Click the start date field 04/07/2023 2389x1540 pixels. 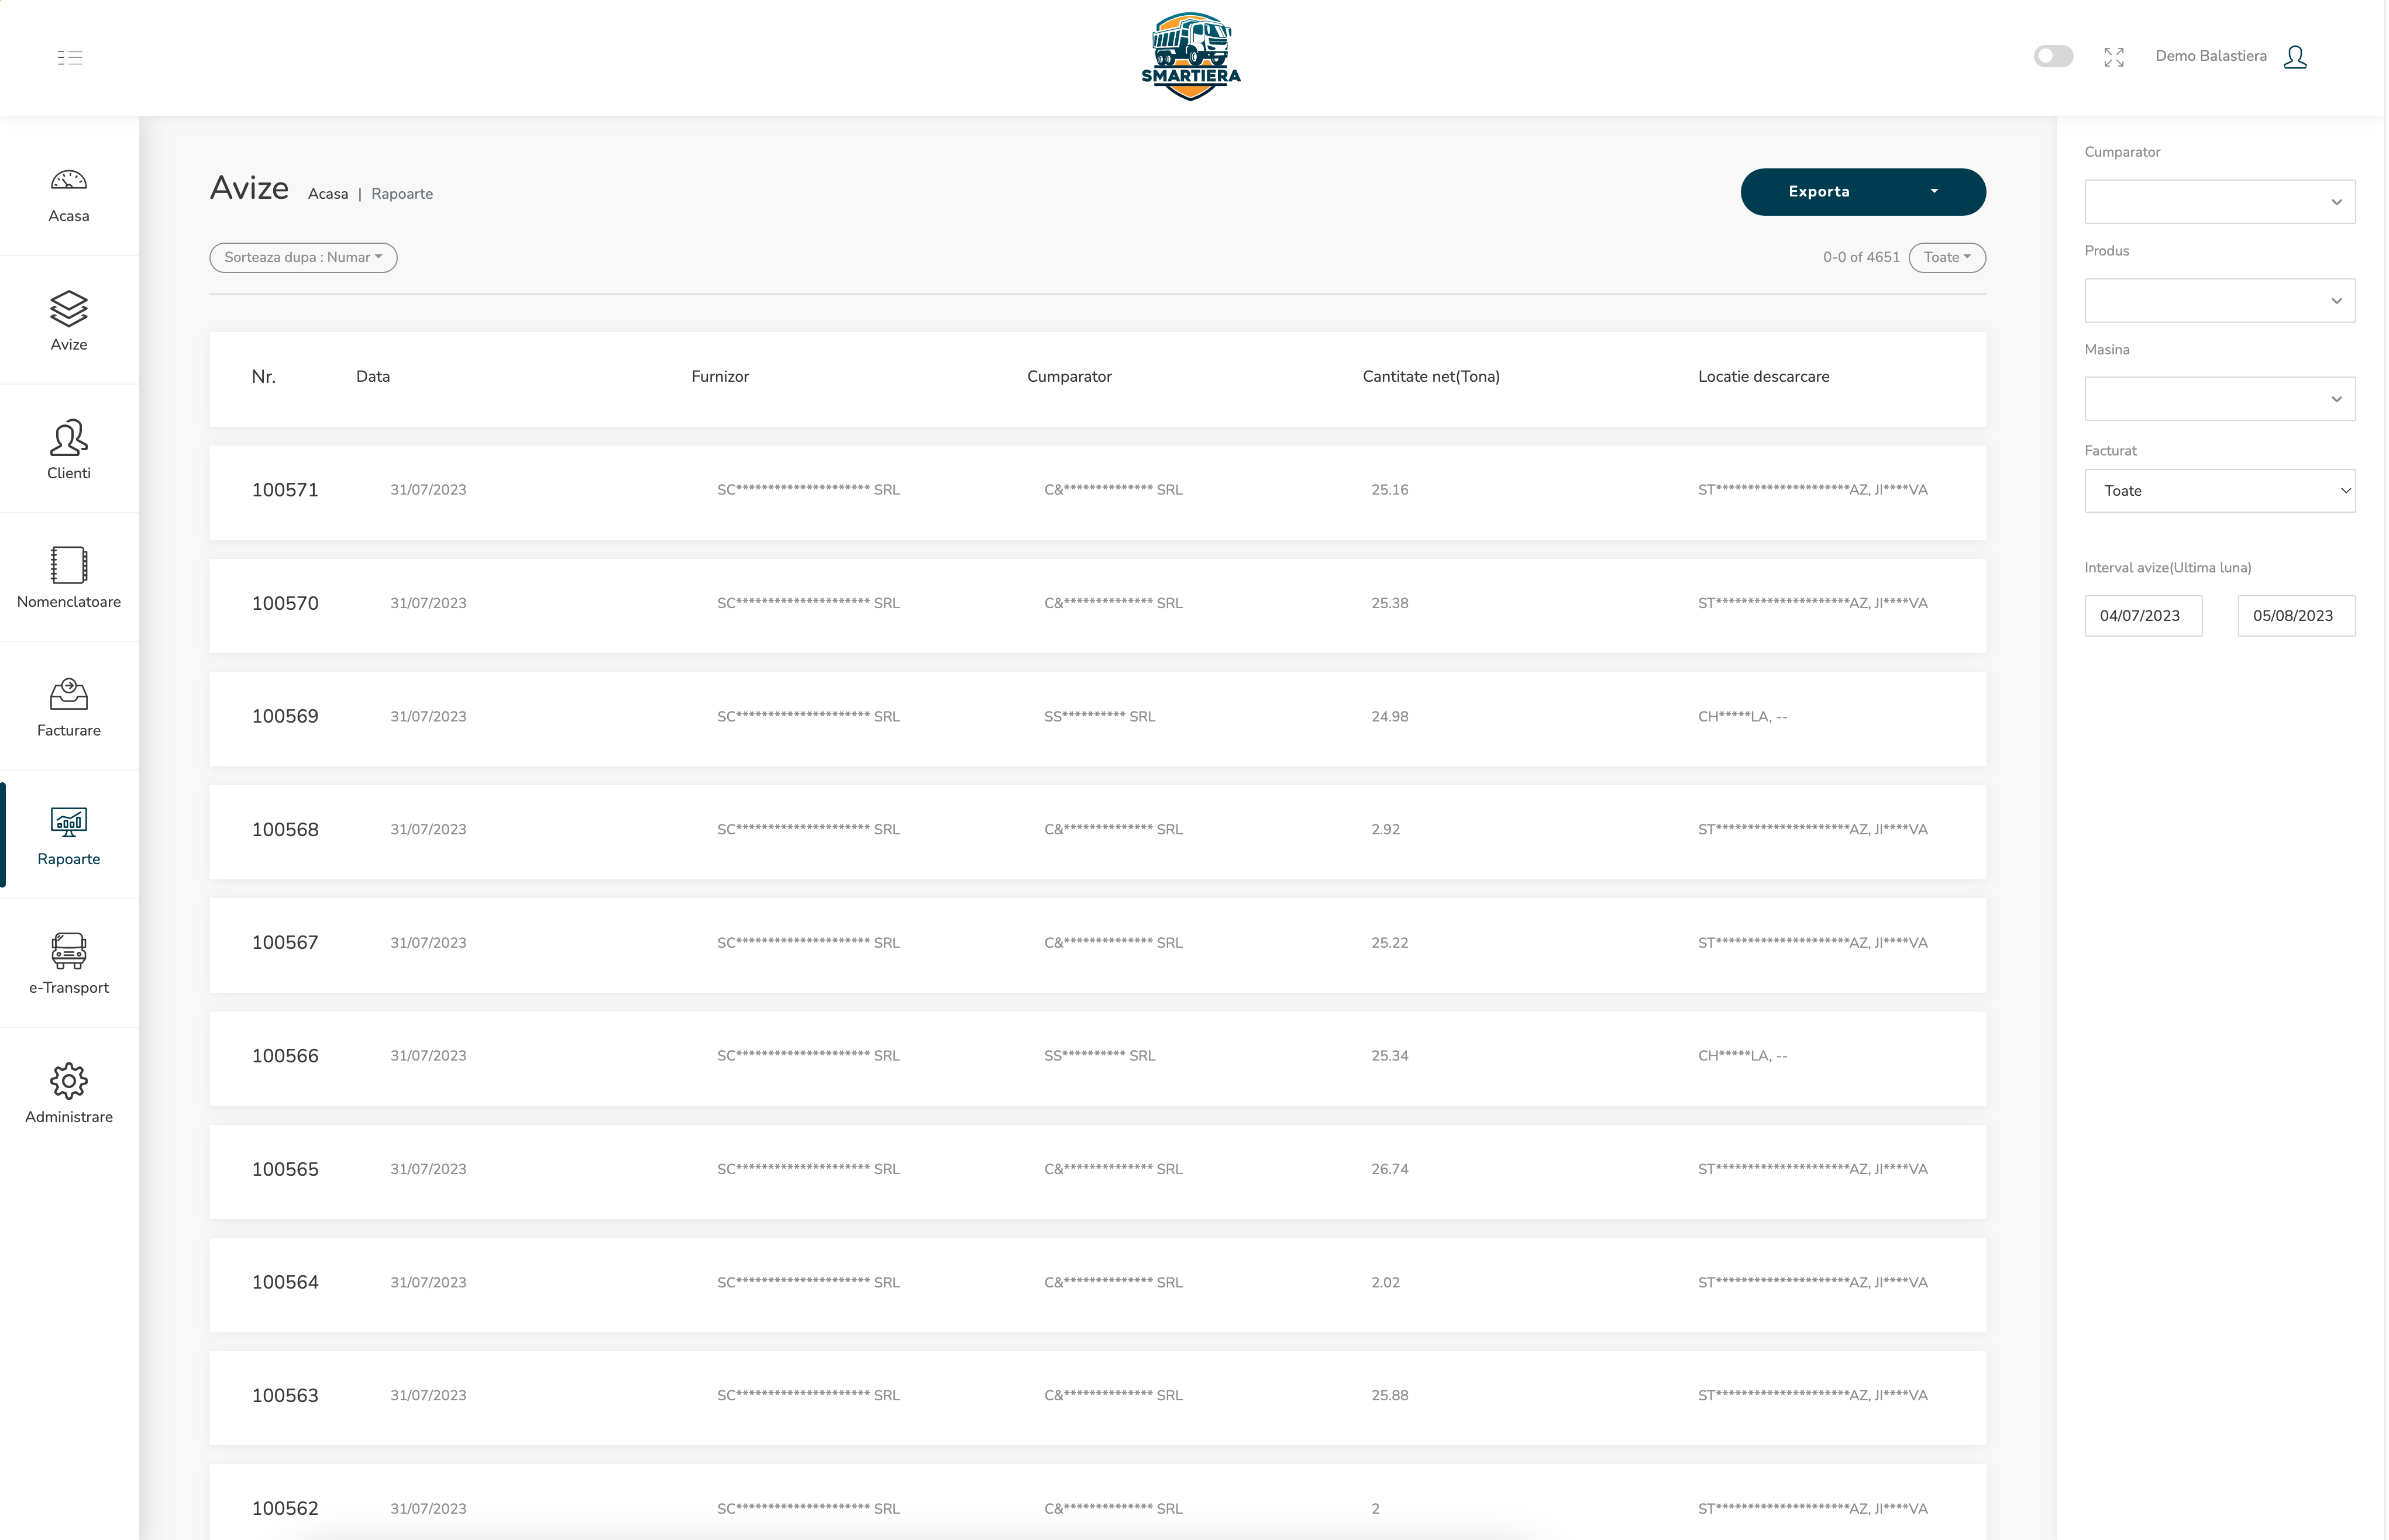[x=2142, y=616]
